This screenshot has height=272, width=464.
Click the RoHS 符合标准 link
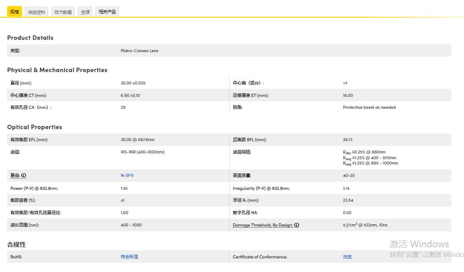(x=129, y=257)
